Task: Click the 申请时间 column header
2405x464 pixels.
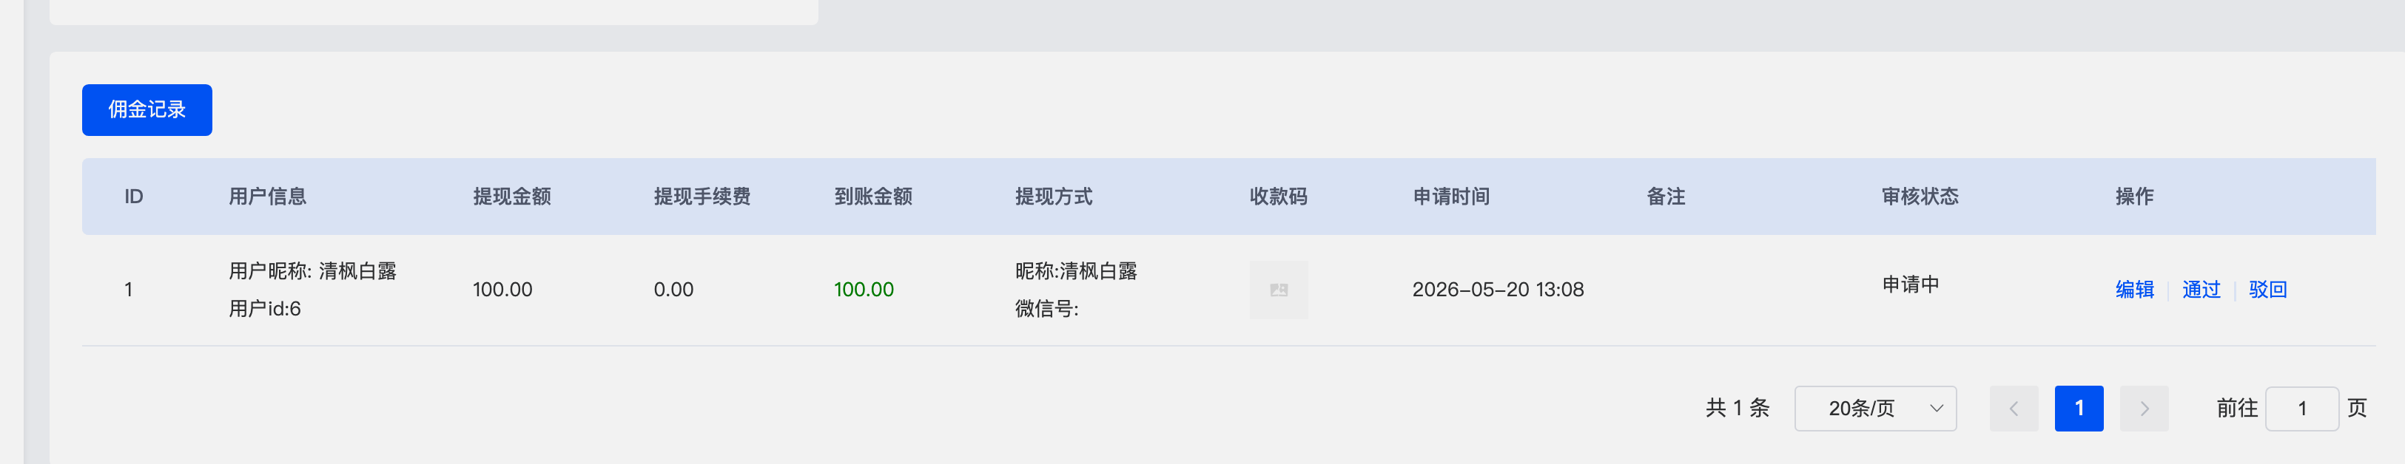Action: 1451,197
